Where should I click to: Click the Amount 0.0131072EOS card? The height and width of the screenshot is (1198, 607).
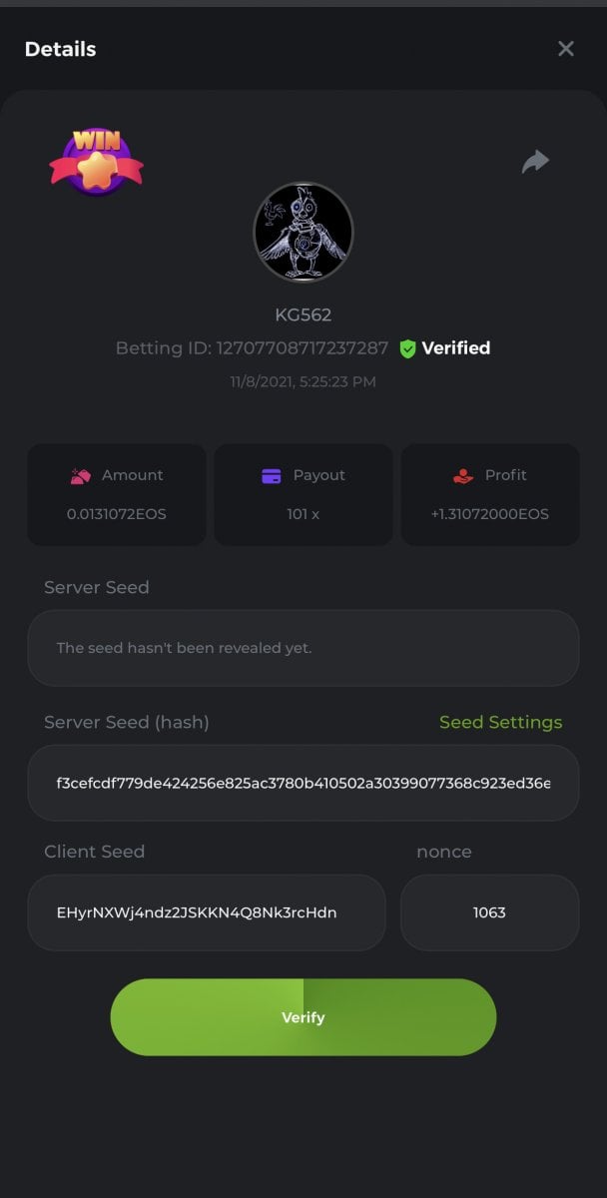point(117,495)
